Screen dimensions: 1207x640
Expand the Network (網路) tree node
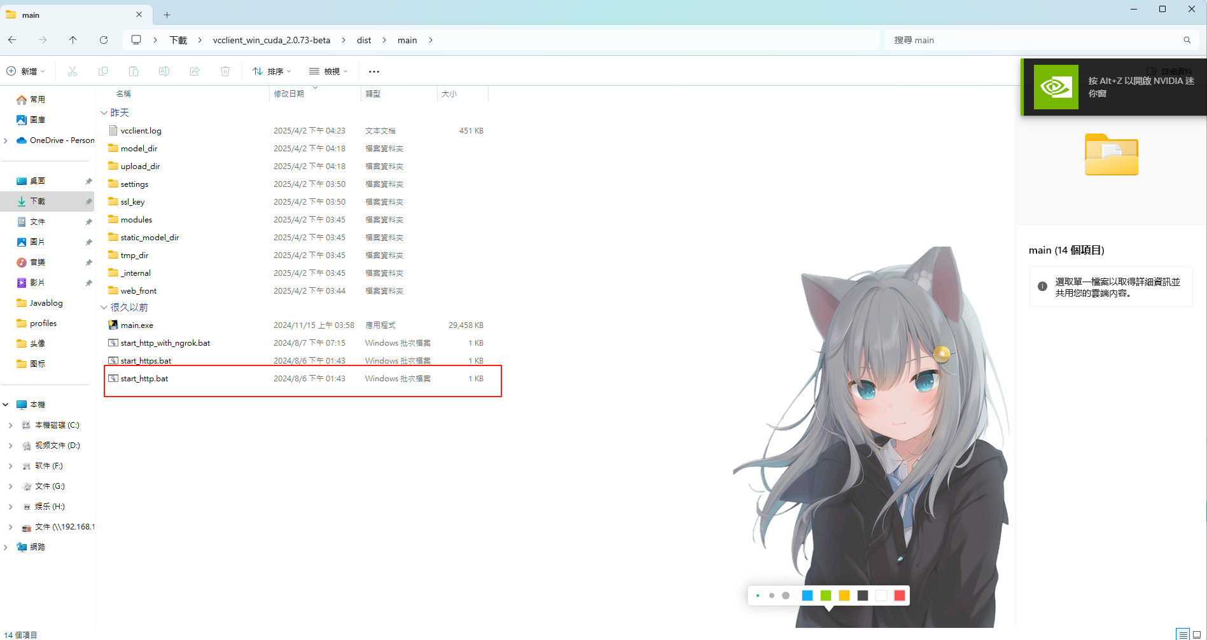click(x=6, y=547)
